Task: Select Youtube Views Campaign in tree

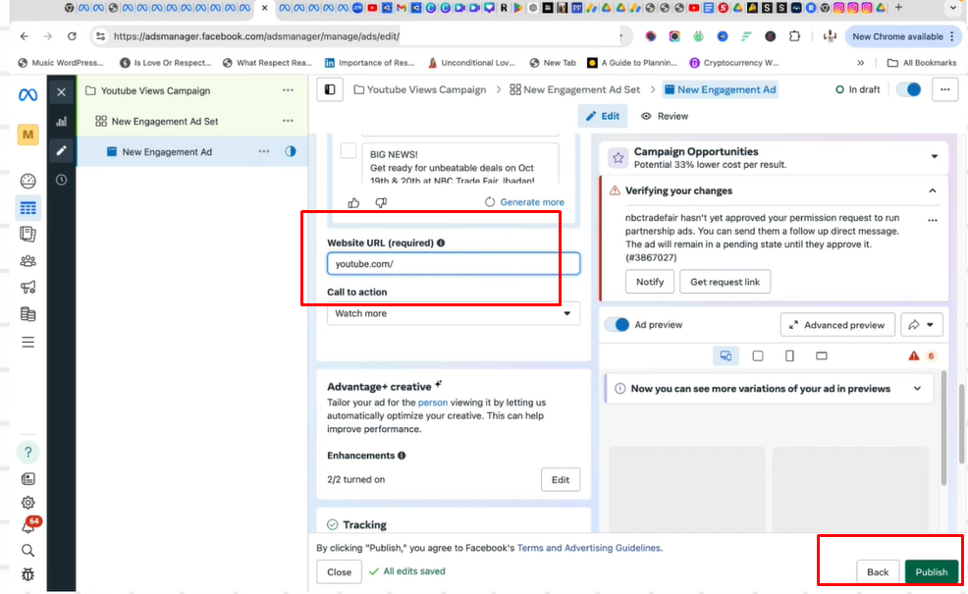Action: click(x=155, y=90)
